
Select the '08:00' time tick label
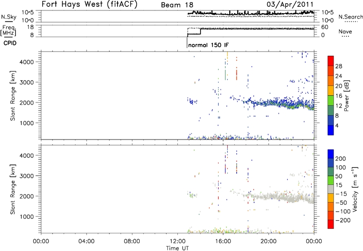[132, 241]
